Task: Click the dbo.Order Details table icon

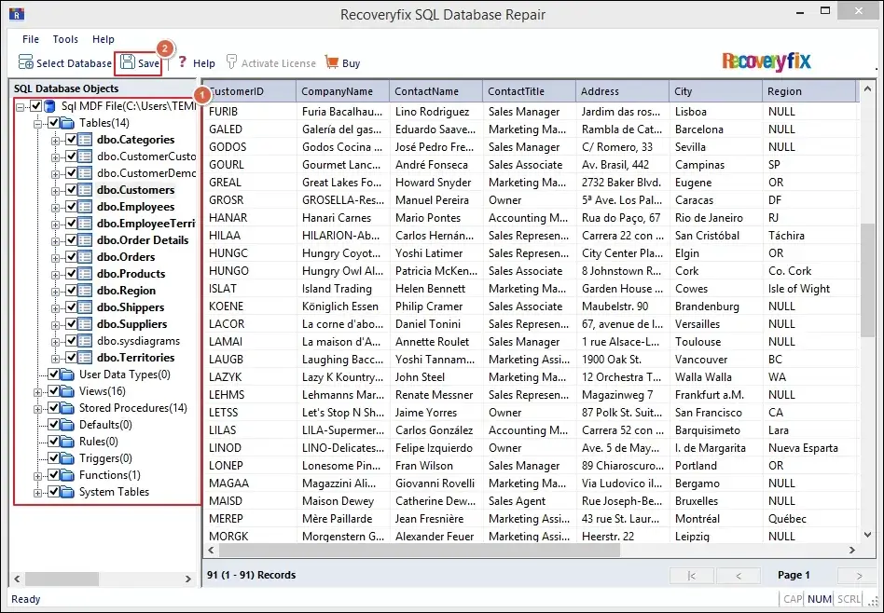Action: pos(85,240)
